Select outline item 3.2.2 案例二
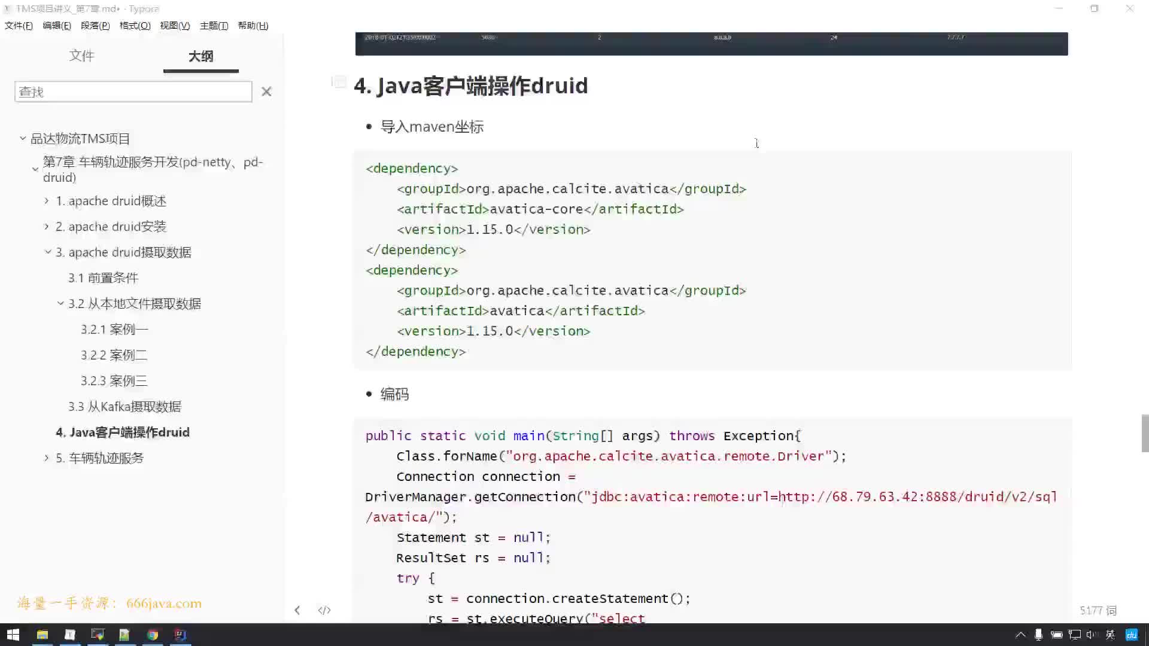This screenshot has height=646, width=1149. click(114, 355)
